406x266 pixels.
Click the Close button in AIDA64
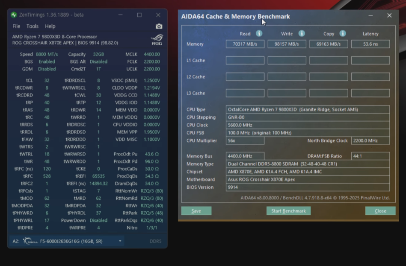(x=380, y=211)
